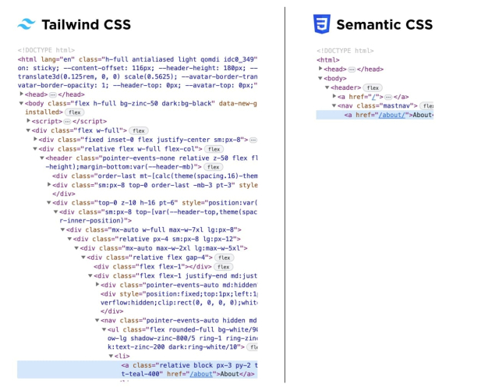Select the html node in Semantic tree
The height and width of the screenshot is (391, 499).
point(327,60)
